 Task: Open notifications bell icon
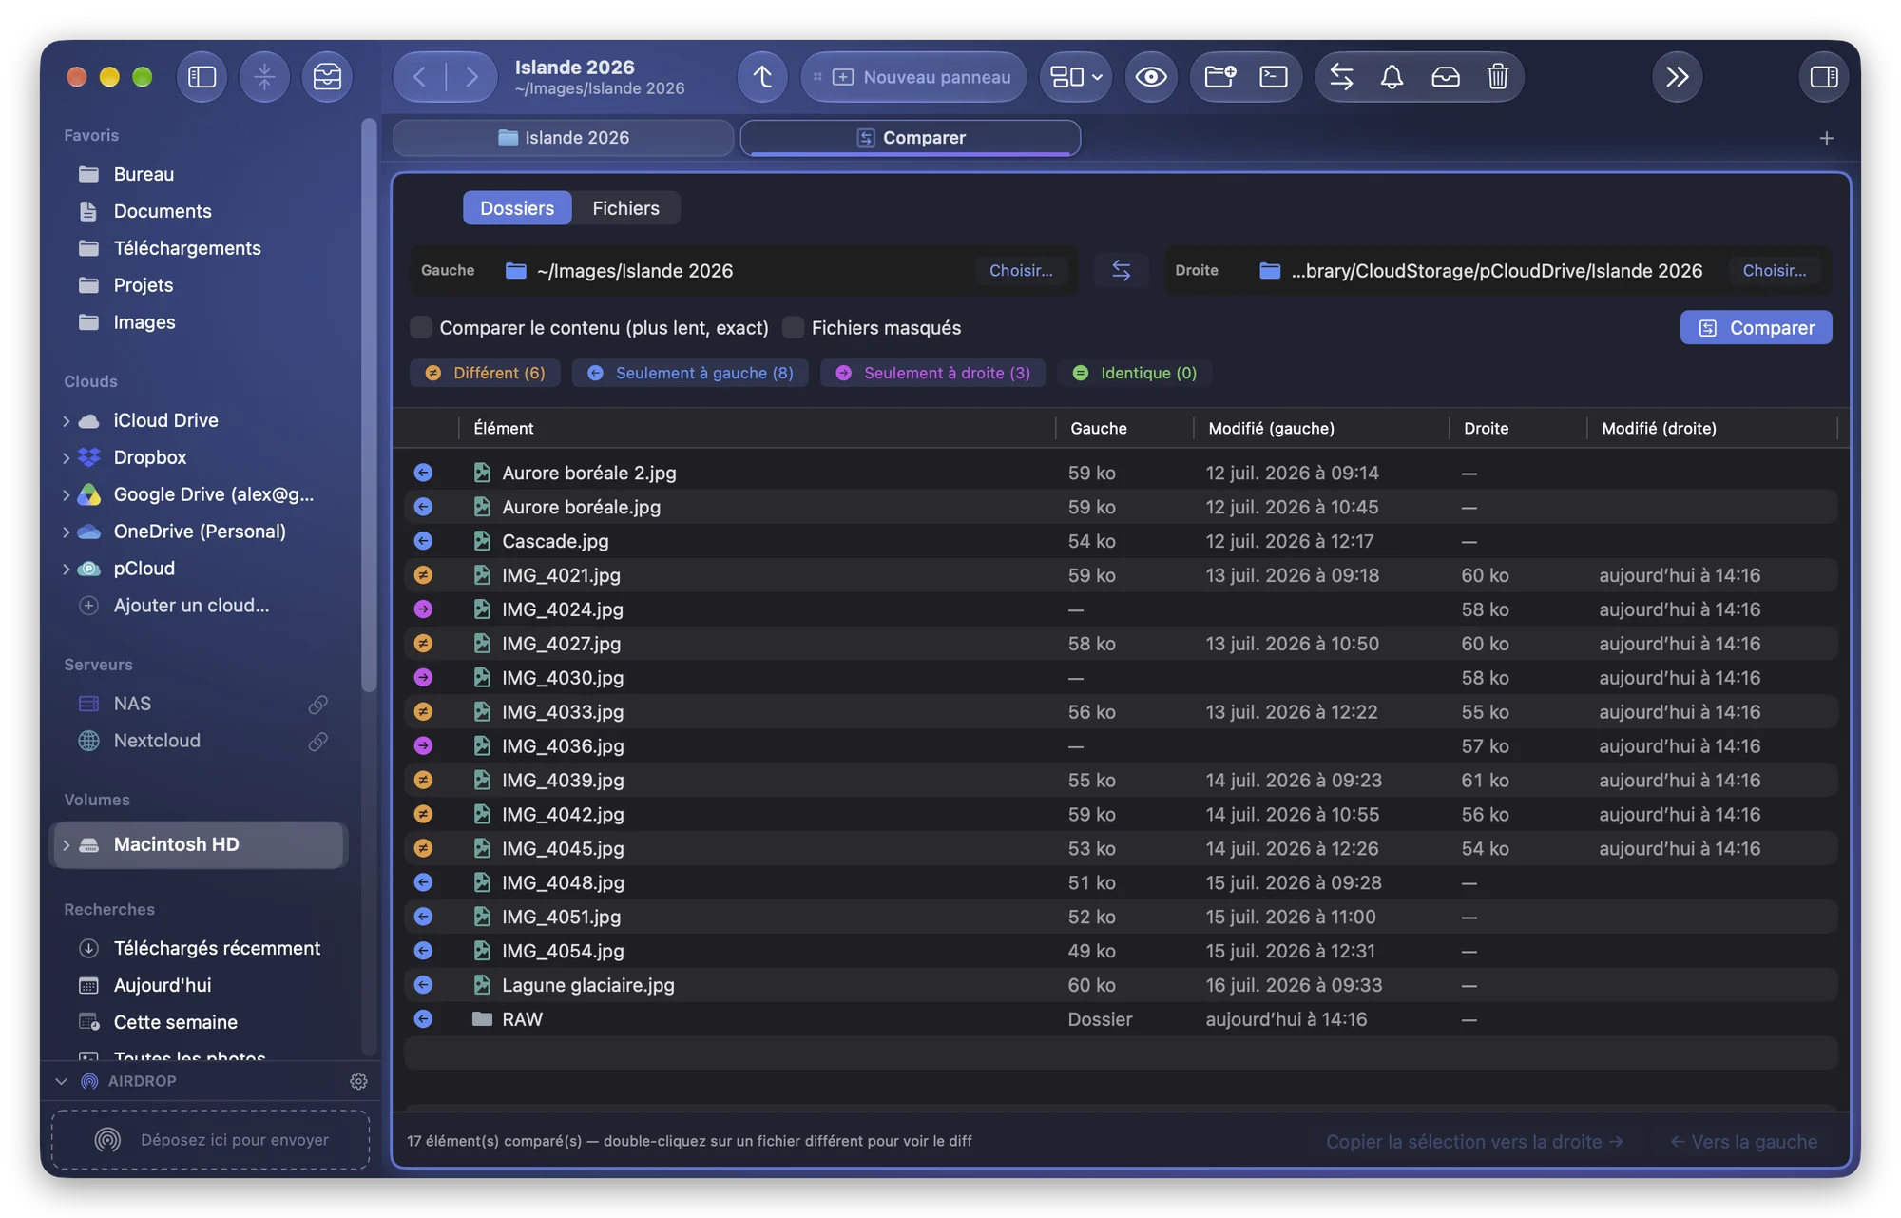(x=1392, y=77)
